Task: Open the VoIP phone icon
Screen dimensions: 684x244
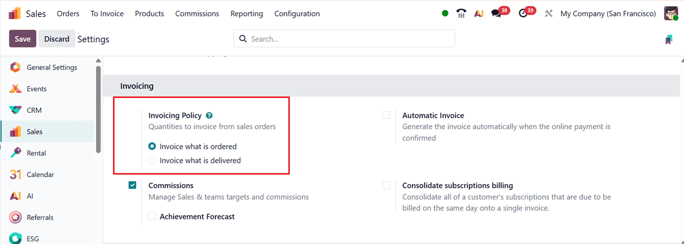Action: pos(461,14)
